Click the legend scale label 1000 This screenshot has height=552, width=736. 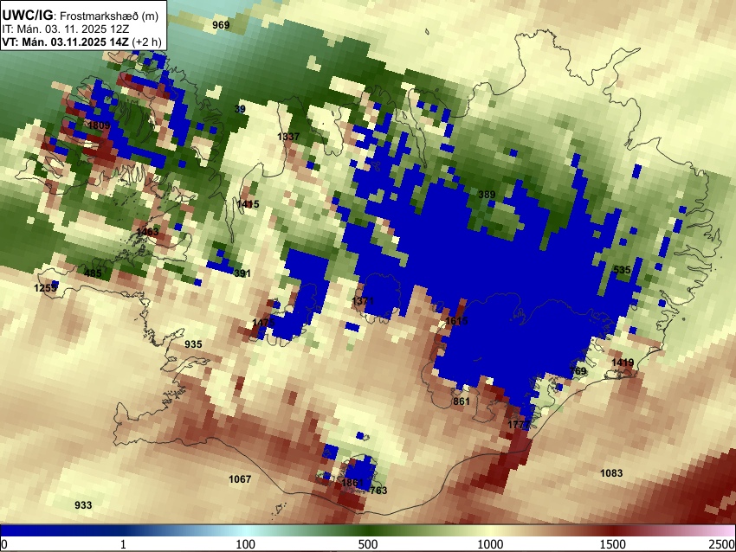tap(490, 544)
